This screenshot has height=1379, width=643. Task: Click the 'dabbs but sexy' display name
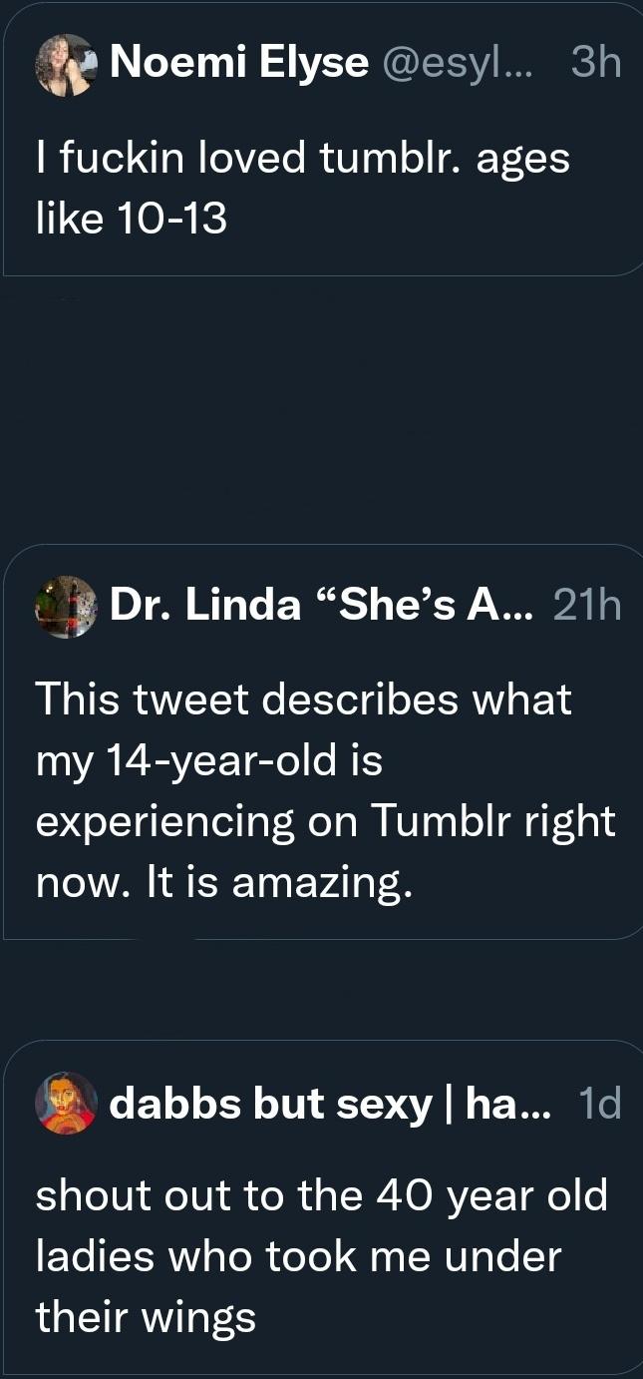tap(271, 1104)
